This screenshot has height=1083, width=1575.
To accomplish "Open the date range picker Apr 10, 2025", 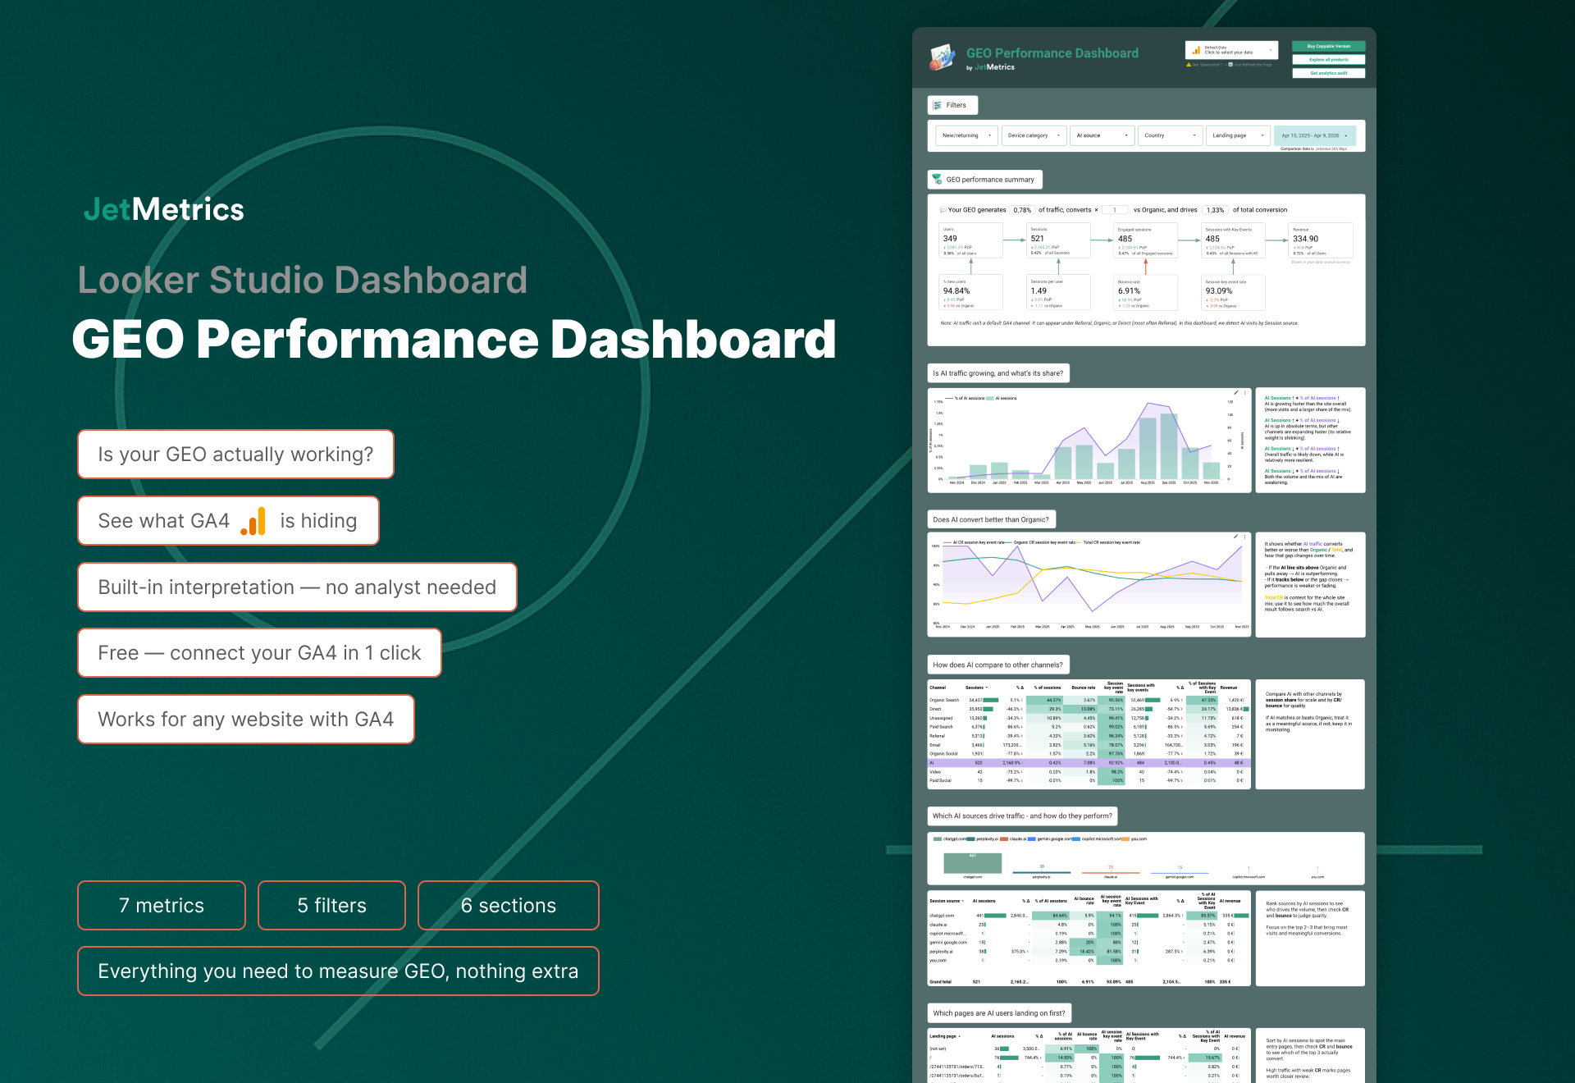I will 1314,135.
